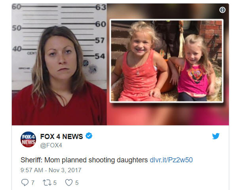Click the FOX 4 NEWS display name
The image size is (232, 190).
pos(61,137)
